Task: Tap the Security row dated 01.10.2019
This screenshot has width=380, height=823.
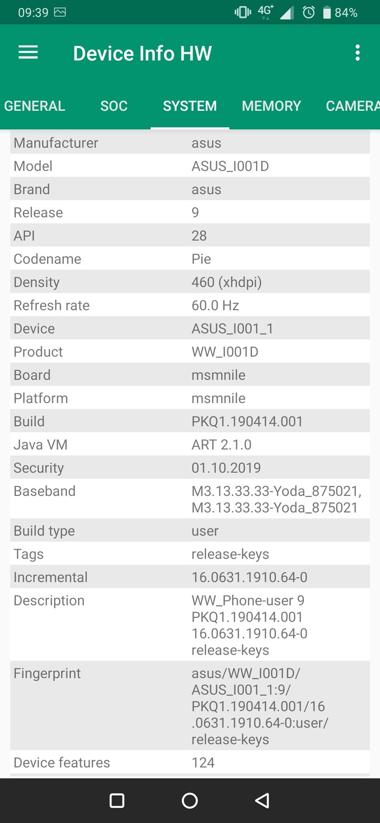Action: [x=190, y=468]
